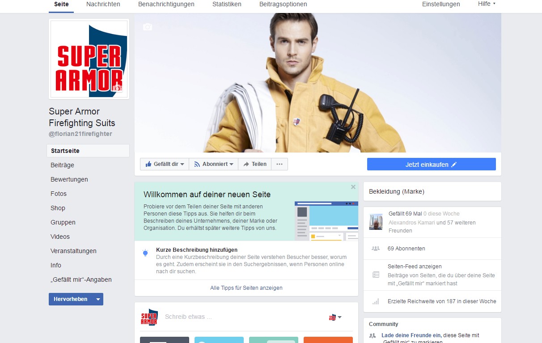Open 'Alle Tipps für Seiten anzeigen' link
This screenshot has width=542, height=343.
(x=246, y=288)
